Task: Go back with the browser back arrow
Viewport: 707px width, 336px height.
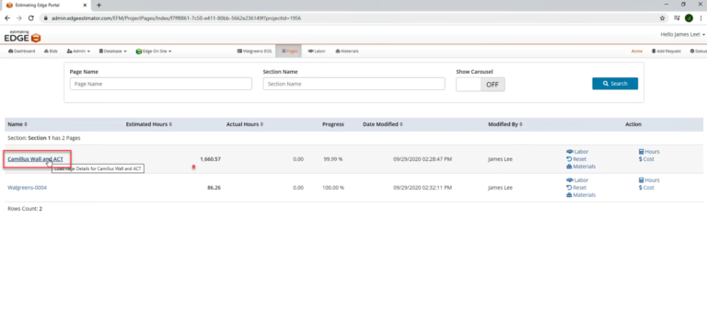Action: pos(7,18)
